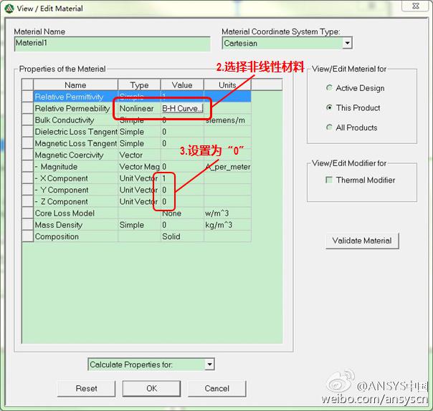Image resolution: width=433 pixels, height=411 pixels.
Task: Click the Dielectric Loss Tangent name cell
Action: tap(75, 132)
